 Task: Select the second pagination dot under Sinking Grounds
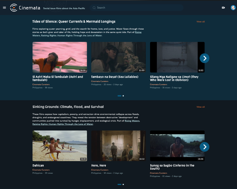(123, 184)
